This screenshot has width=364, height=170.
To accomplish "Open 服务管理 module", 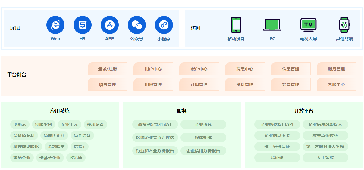I will click(337, 69).
